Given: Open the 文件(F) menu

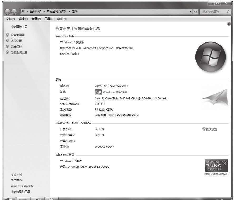Looking at the screenshot, I should click(x=11, y=19).
